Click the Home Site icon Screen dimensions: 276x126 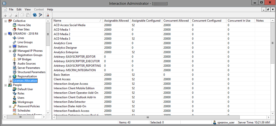pyautogui.click(x=14, y=25)
